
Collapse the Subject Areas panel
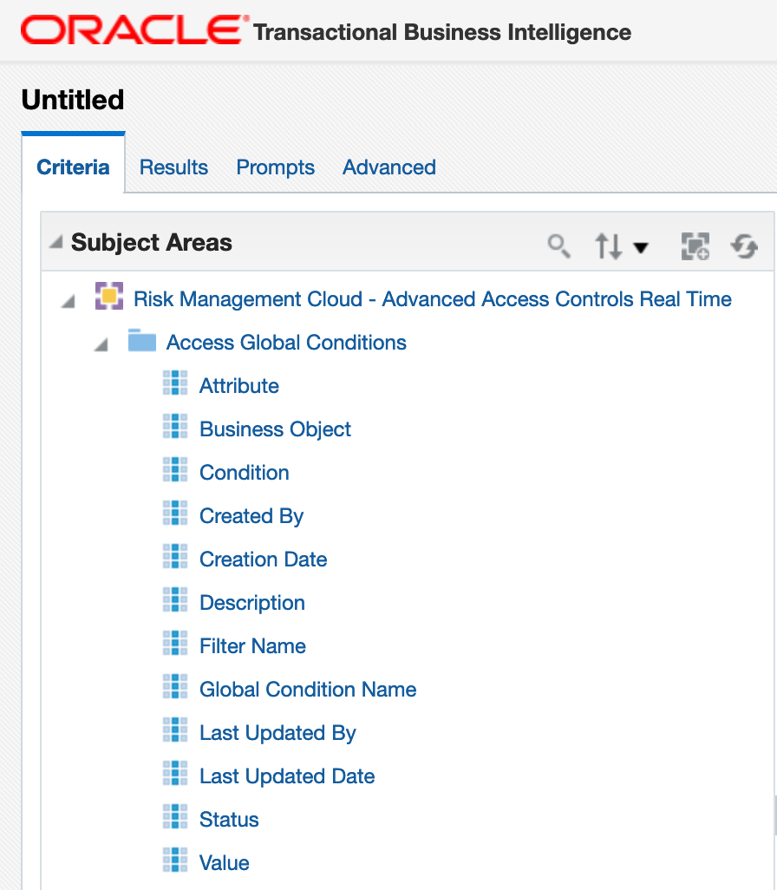pos(55,242)
